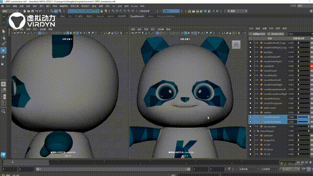This screenshot has height=176, width=313.
Task: Click Create Blend Shape button in Shape Editor
Action: tap(258, 34)
